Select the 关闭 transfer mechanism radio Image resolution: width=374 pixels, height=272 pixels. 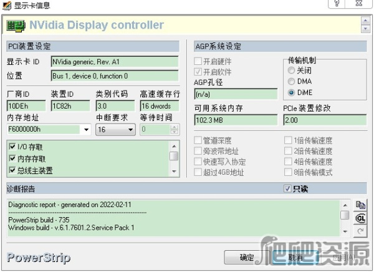click(291, 70)
